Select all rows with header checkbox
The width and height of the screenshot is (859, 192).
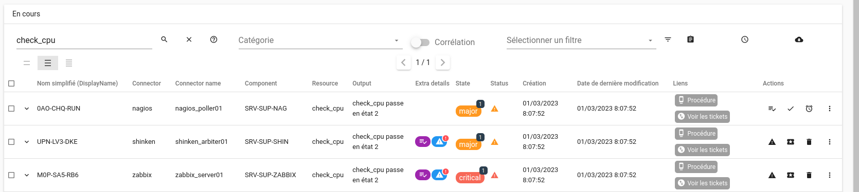coord(11,83)
